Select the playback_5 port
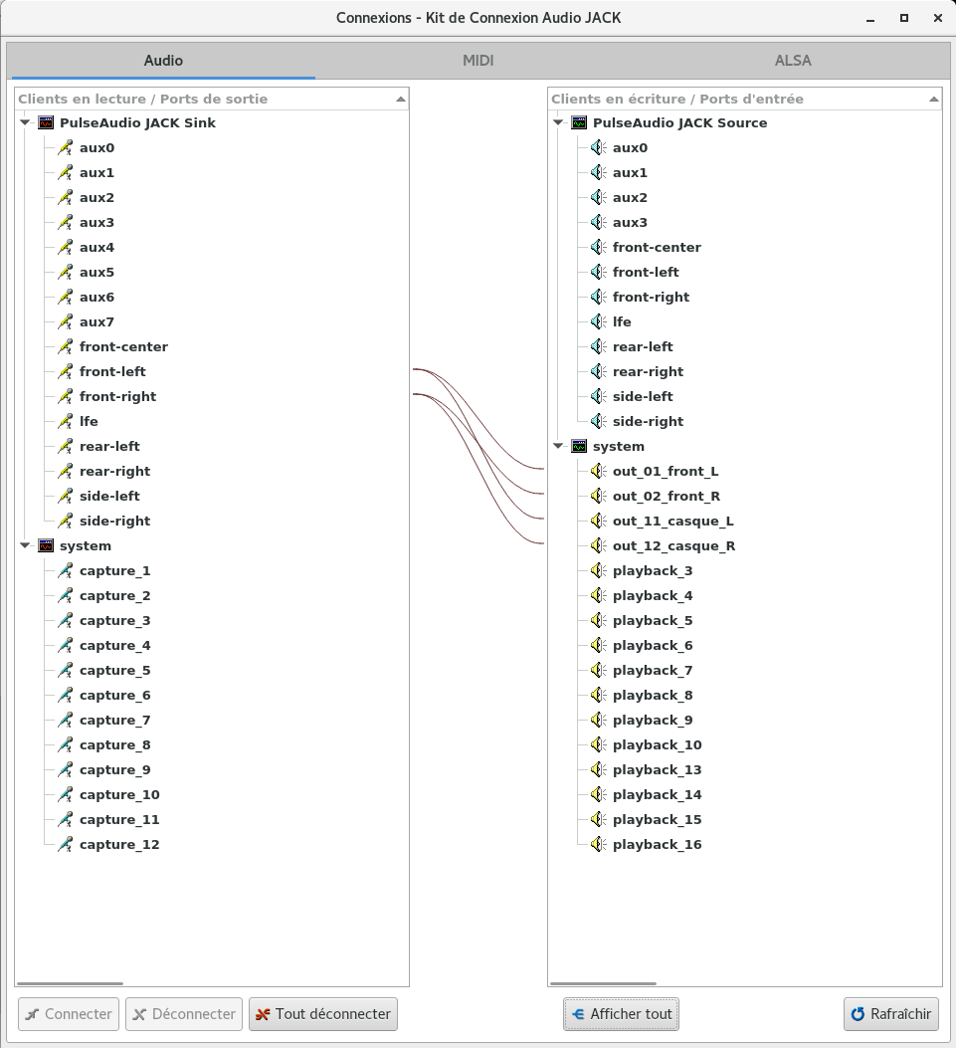 click(653, 621)
